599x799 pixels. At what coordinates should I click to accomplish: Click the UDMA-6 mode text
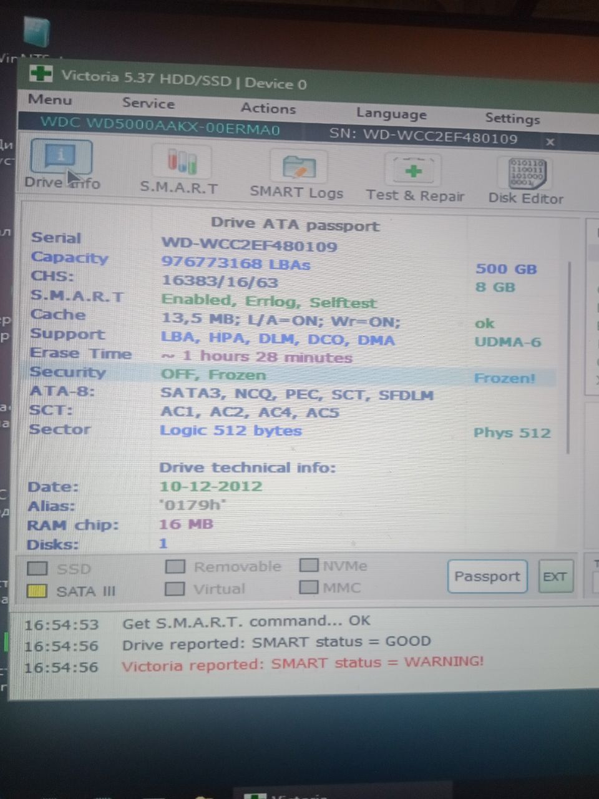(x=508, y=342)
